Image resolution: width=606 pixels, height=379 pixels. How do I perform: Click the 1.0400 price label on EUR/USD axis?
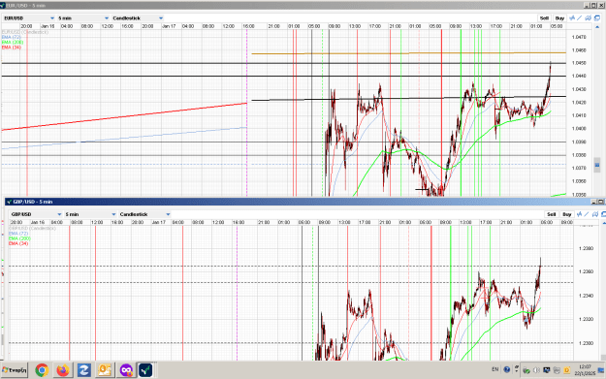coord(579,129)
